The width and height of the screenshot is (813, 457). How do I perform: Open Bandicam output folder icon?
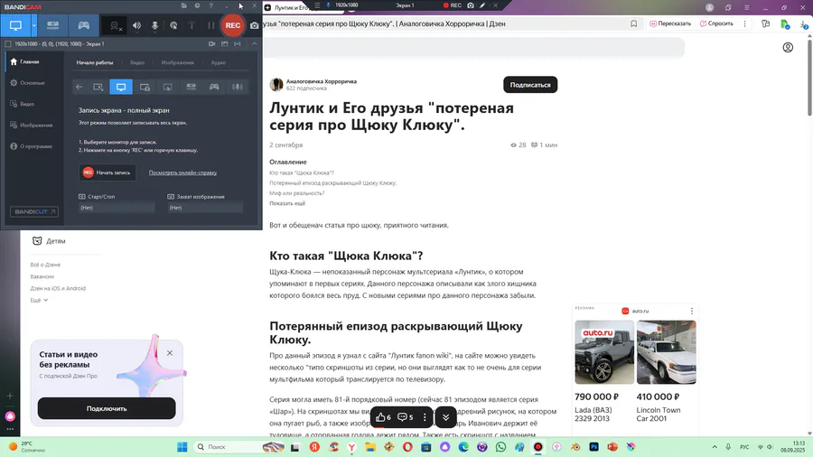(184, 5)
